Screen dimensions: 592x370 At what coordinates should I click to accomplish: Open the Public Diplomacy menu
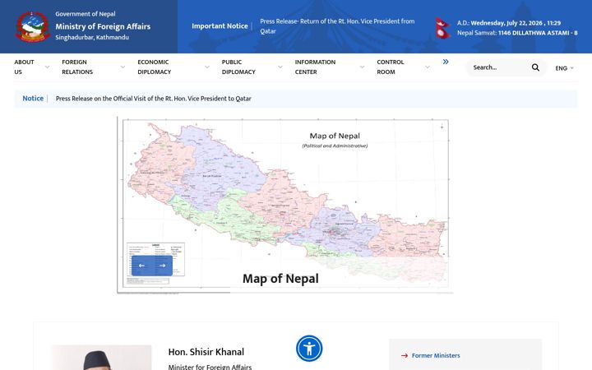pos(238,67)
